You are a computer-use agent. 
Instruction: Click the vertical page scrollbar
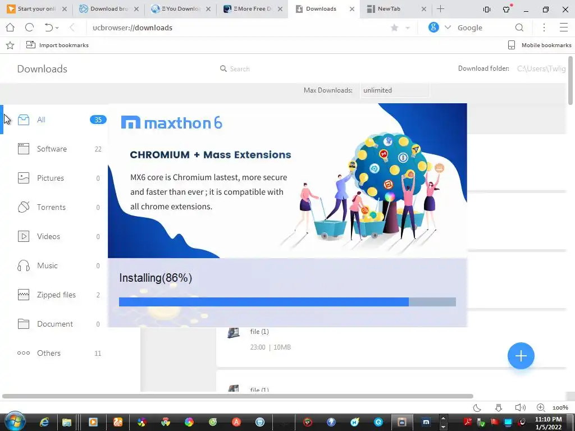coord(571,80)
